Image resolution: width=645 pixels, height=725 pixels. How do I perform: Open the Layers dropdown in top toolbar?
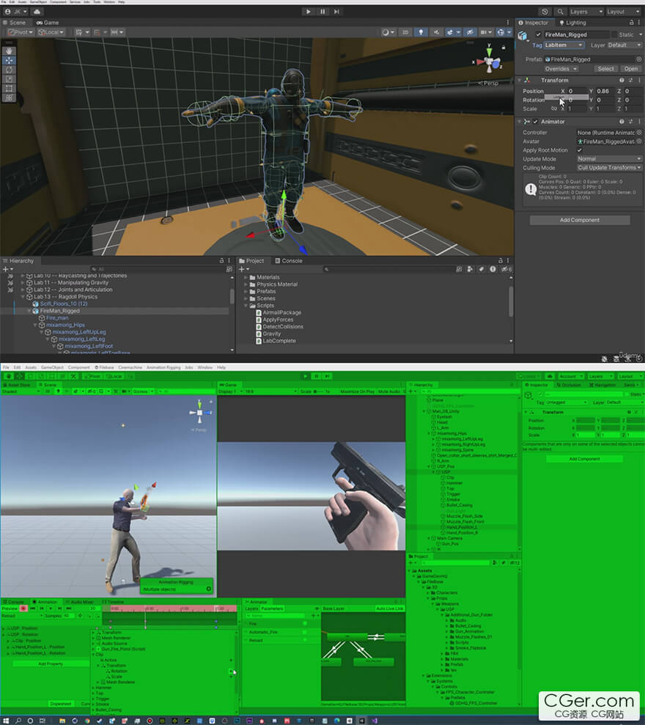(586, 12)
